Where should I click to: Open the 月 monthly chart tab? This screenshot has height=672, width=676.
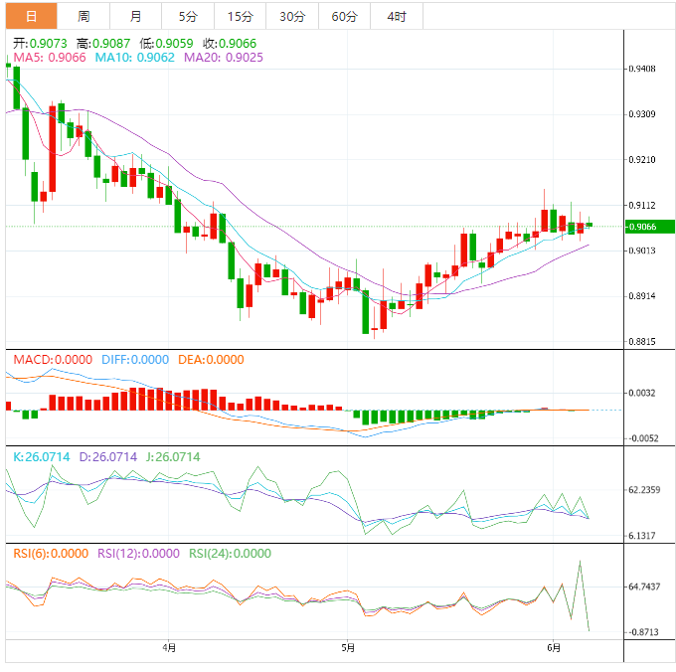point(135,16)
